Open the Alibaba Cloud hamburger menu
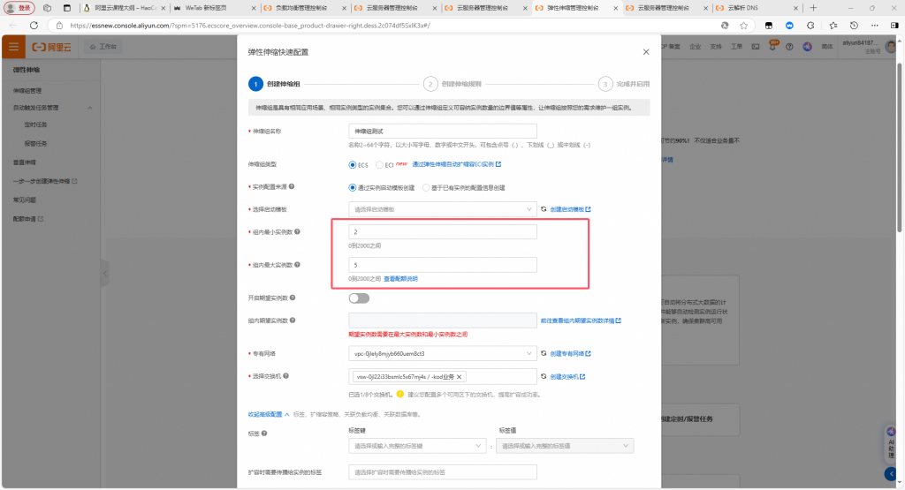 13,46
